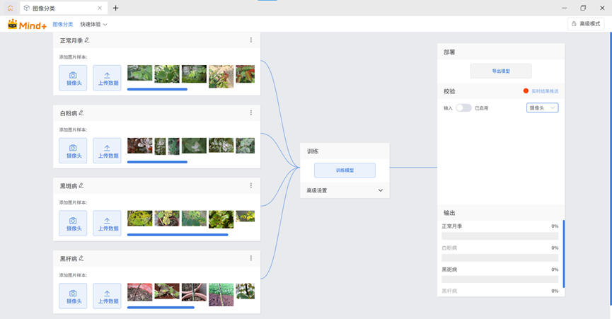
Task: Open the 摄像头 input source dropdown
Action: (543, 108)
